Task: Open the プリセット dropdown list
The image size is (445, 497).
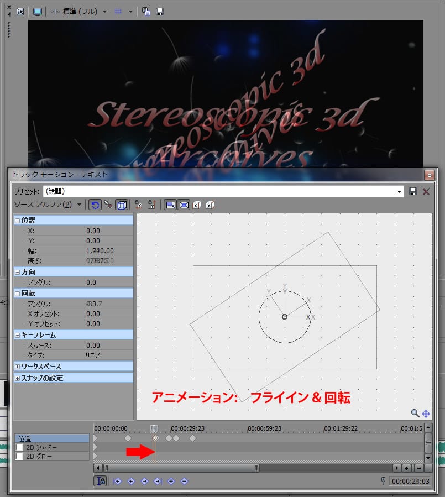Action: 400,191
